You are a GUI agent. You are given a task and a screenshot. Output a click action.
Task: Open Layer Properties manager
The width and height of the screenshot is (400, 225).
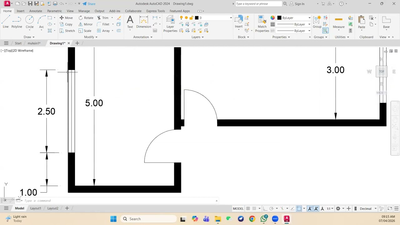click(170, 24)
